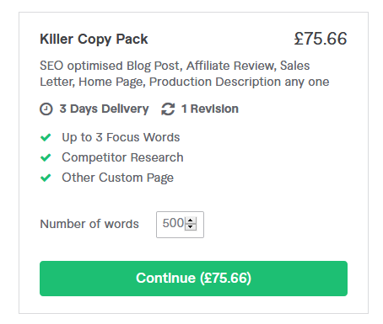Click the 3 Days Delivery text
Viewport: 383px width, 324px height.
click(104, 109)
